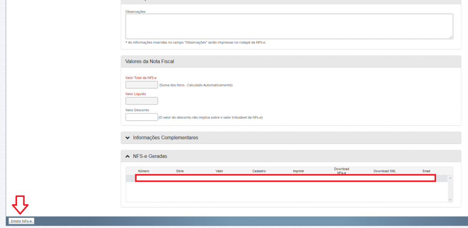
Task: Expand the Informações Complementares section
Action: click(x=165, y=138)
